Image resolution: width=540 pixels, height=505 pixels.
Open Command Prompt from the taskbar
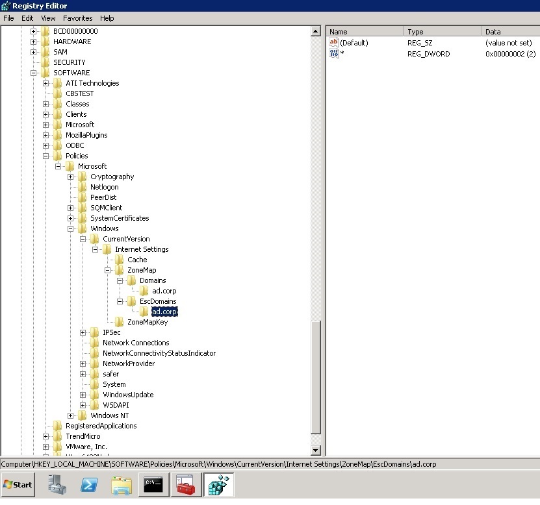[x=153, y=485]
